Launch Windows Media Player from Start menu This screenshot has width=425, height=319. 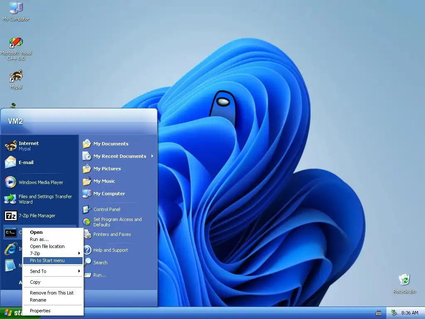[x=40, y=182]
